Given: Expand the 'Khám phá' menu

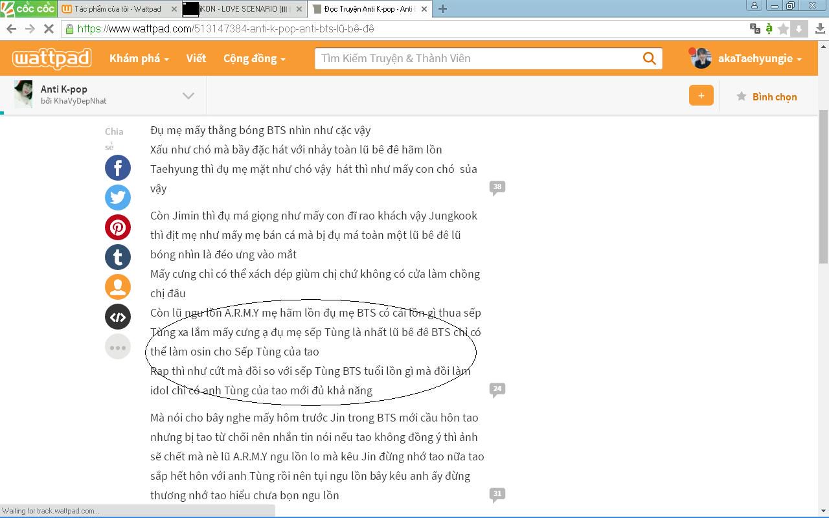Looking at the screenshot, I should [x=139, y=58].
